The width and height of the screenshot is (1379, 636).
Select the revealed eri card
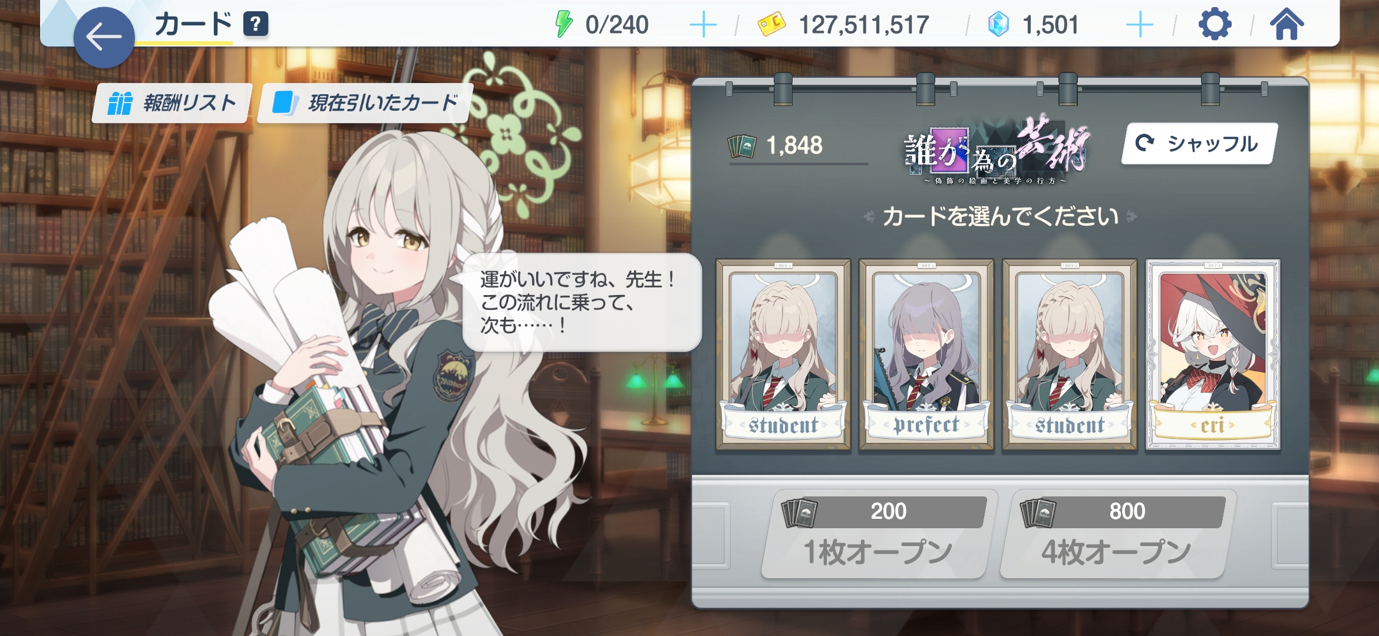1213,355
